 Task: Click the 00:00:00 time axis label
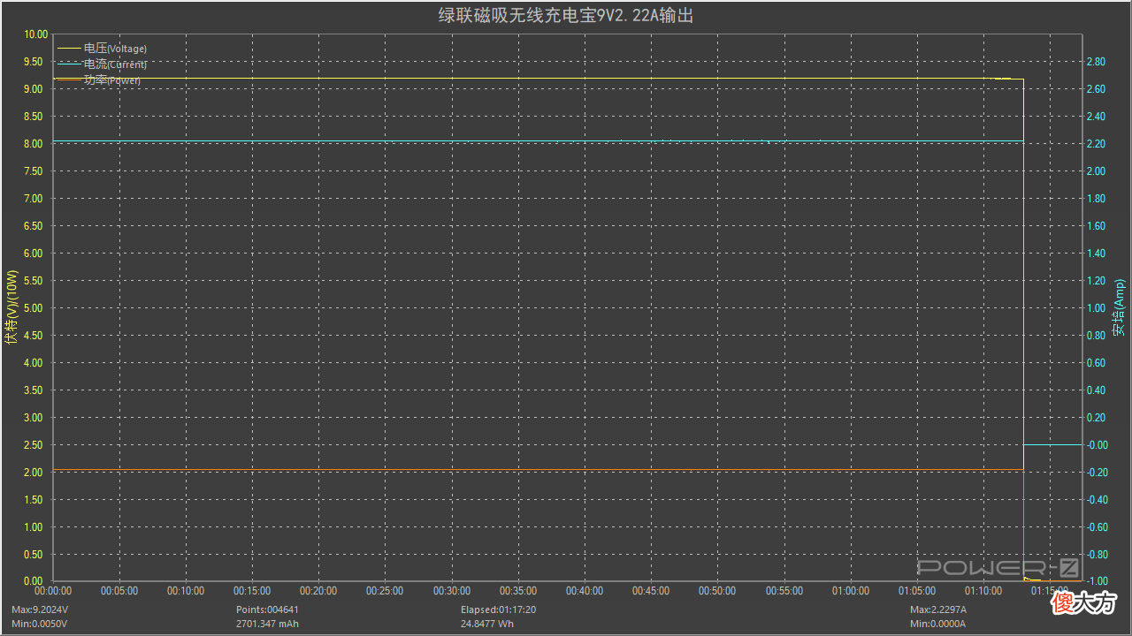(x=53, y=592)
